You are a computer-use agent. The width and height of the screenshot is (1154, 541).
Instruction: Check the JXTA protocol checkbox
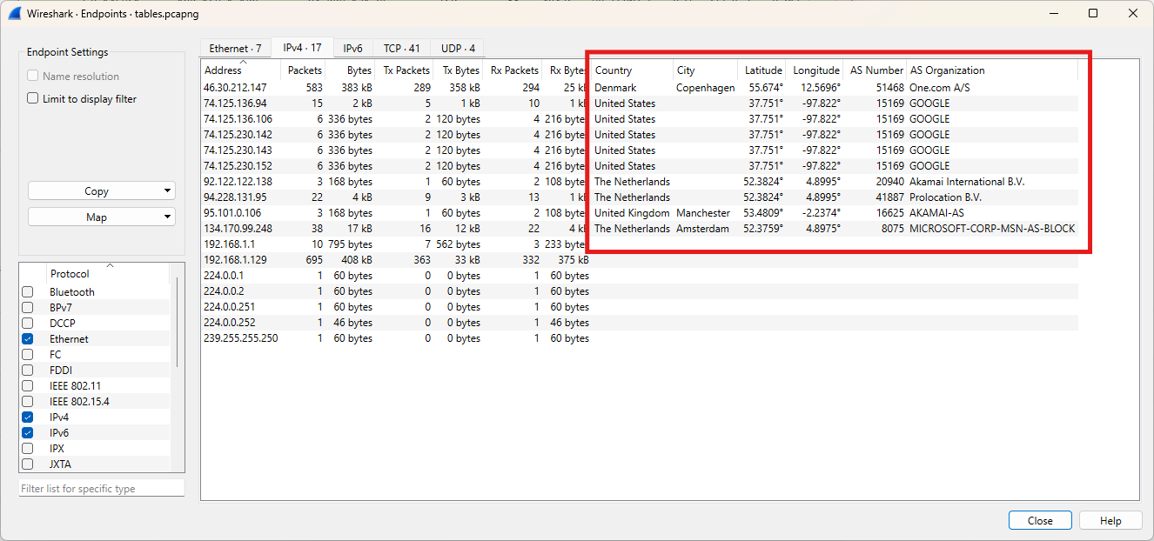point(28,464)
